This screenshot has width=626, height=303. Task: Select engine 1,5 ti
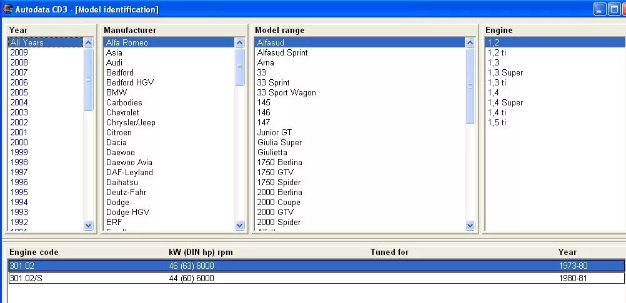(x=497, y=122)
